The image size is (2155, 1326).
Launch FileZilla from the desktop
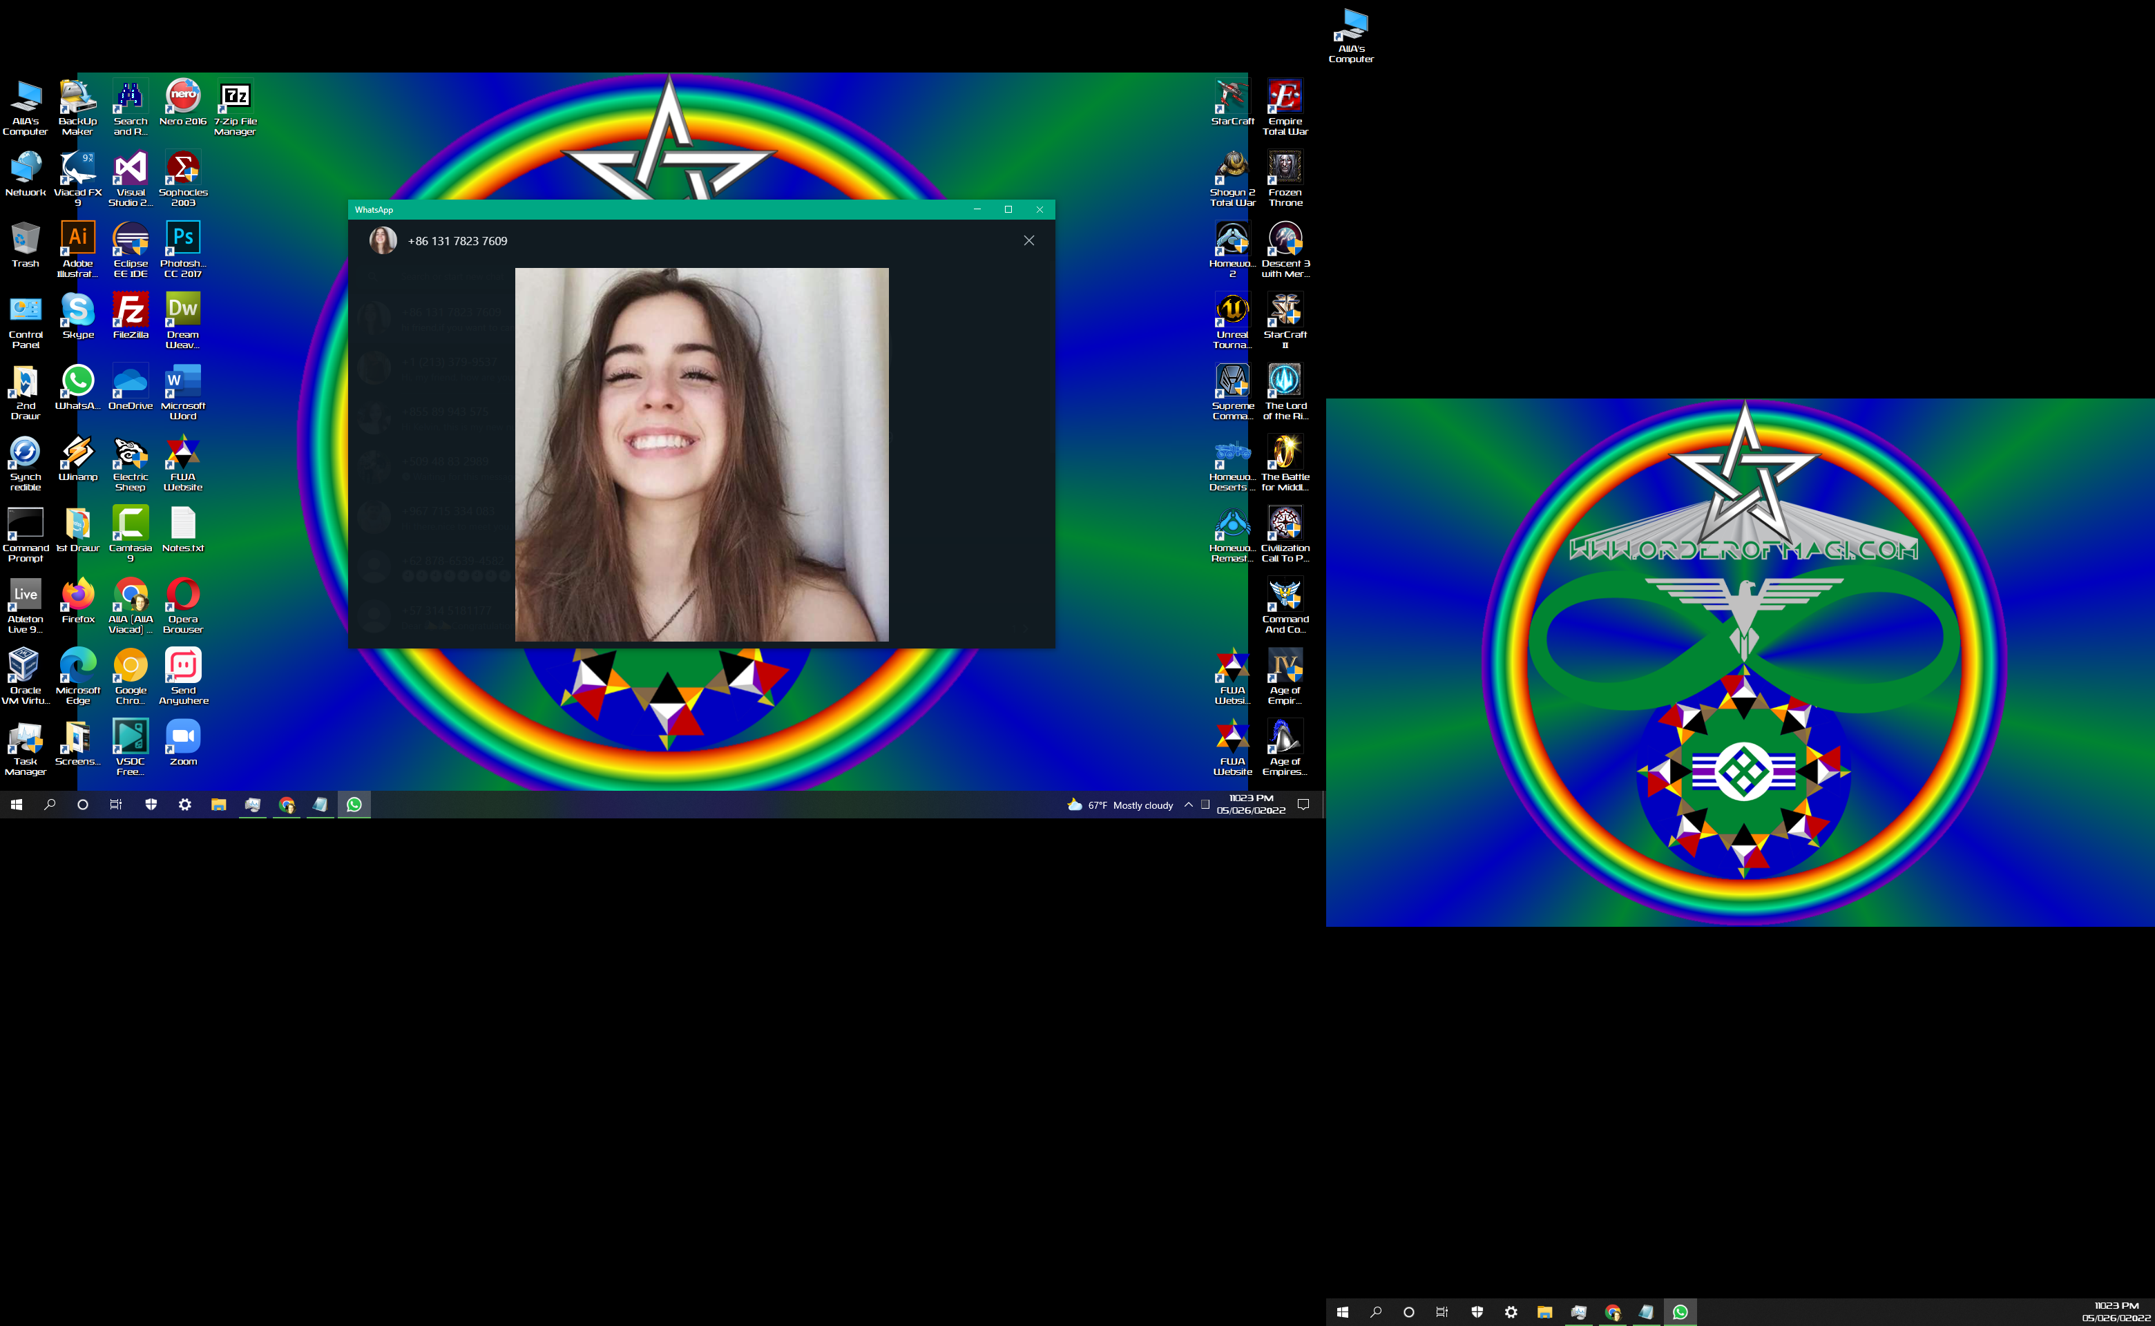131,309
